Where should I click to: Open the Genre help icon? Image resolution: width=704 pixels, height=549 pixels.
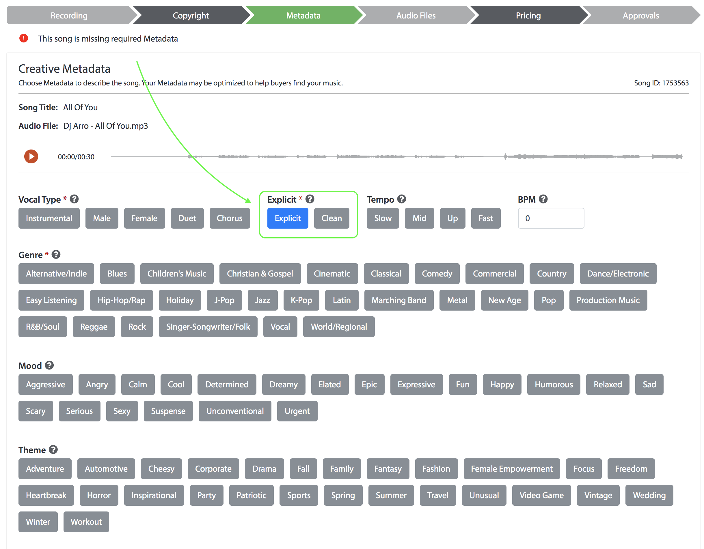tap(56, 255)
